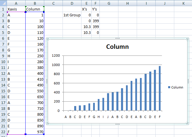Image resolution: width=192 pixels, height=137 pixels.
Task: Click cell E4 containing 10.3
Action: [x=86, y=27]
